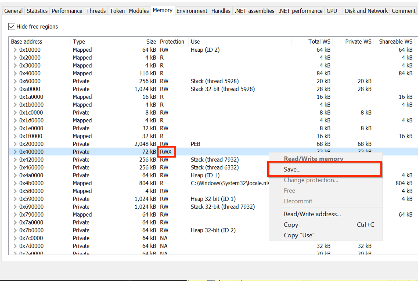Screen dimensions: 418x281
Task: Expand the 0x7d0000 memory region
Action: click(15, 246)
